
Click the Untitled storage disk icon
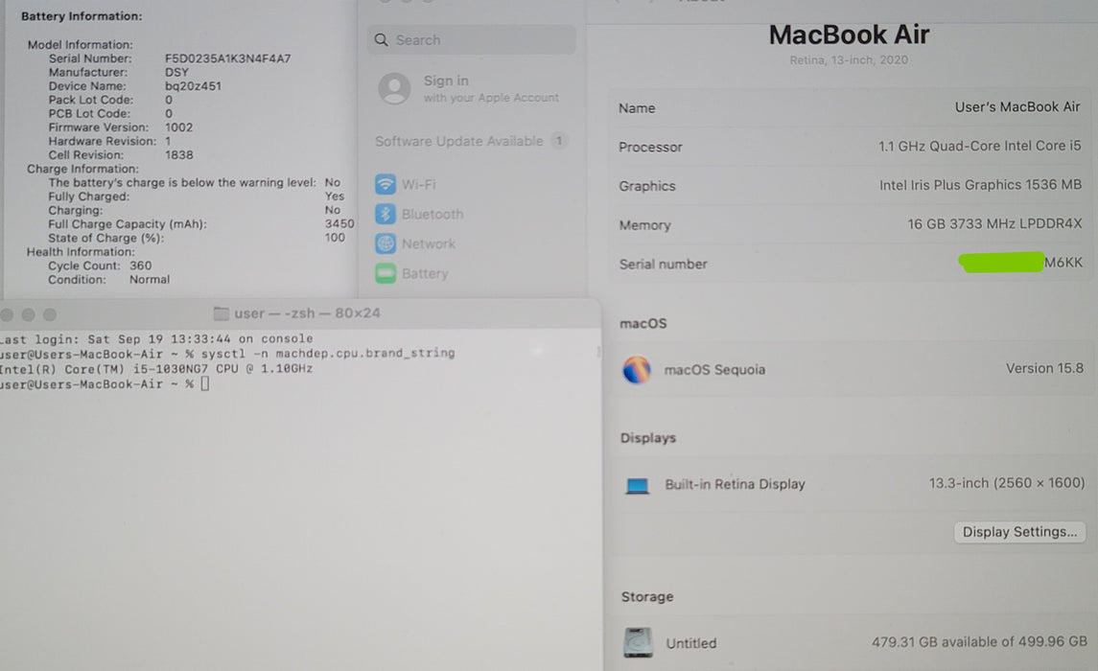(638, 642)
